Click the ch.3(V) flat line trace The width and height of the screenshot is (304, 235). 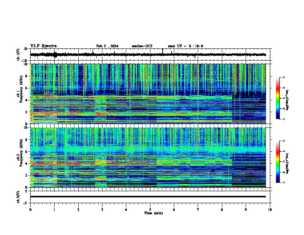148,197
